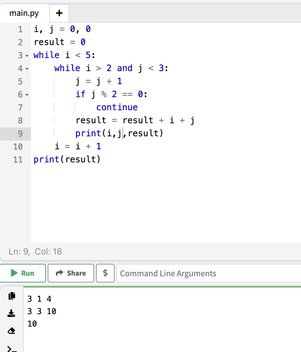Collapse the if block on line 6
Screen dimensions: 301x352
tap(27, 95)
